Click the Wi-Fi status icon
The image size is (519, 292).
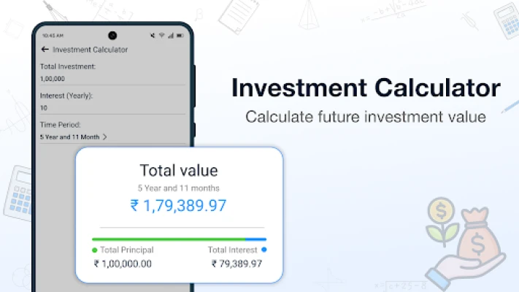point(161,35)
